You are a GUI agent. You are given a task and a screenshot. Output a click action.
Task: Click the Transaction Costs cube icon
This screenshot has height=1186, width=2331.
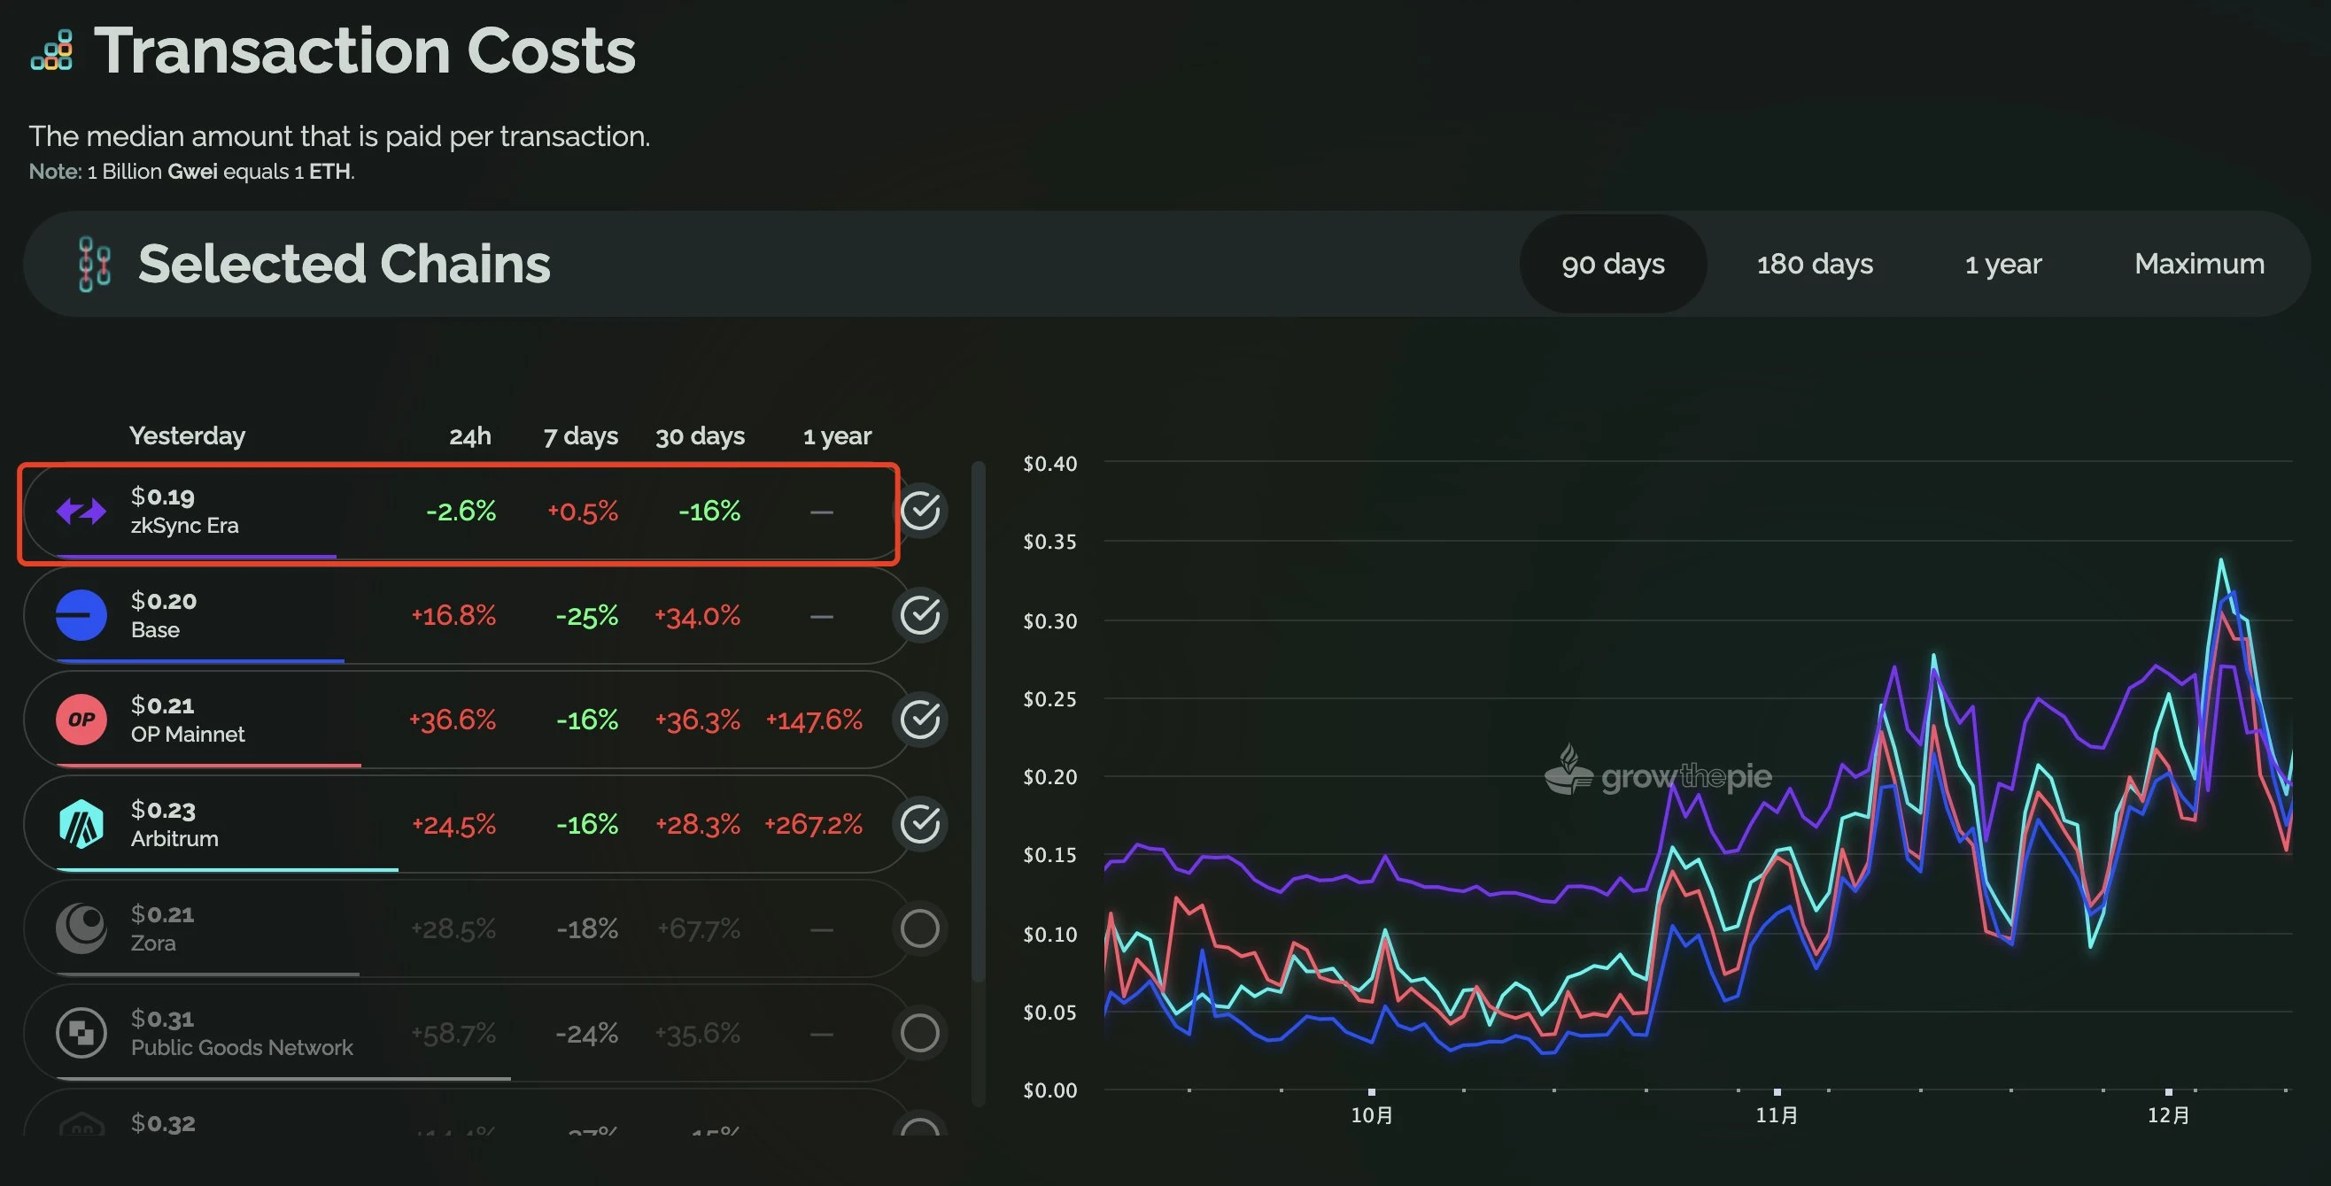tap(51, 50)
